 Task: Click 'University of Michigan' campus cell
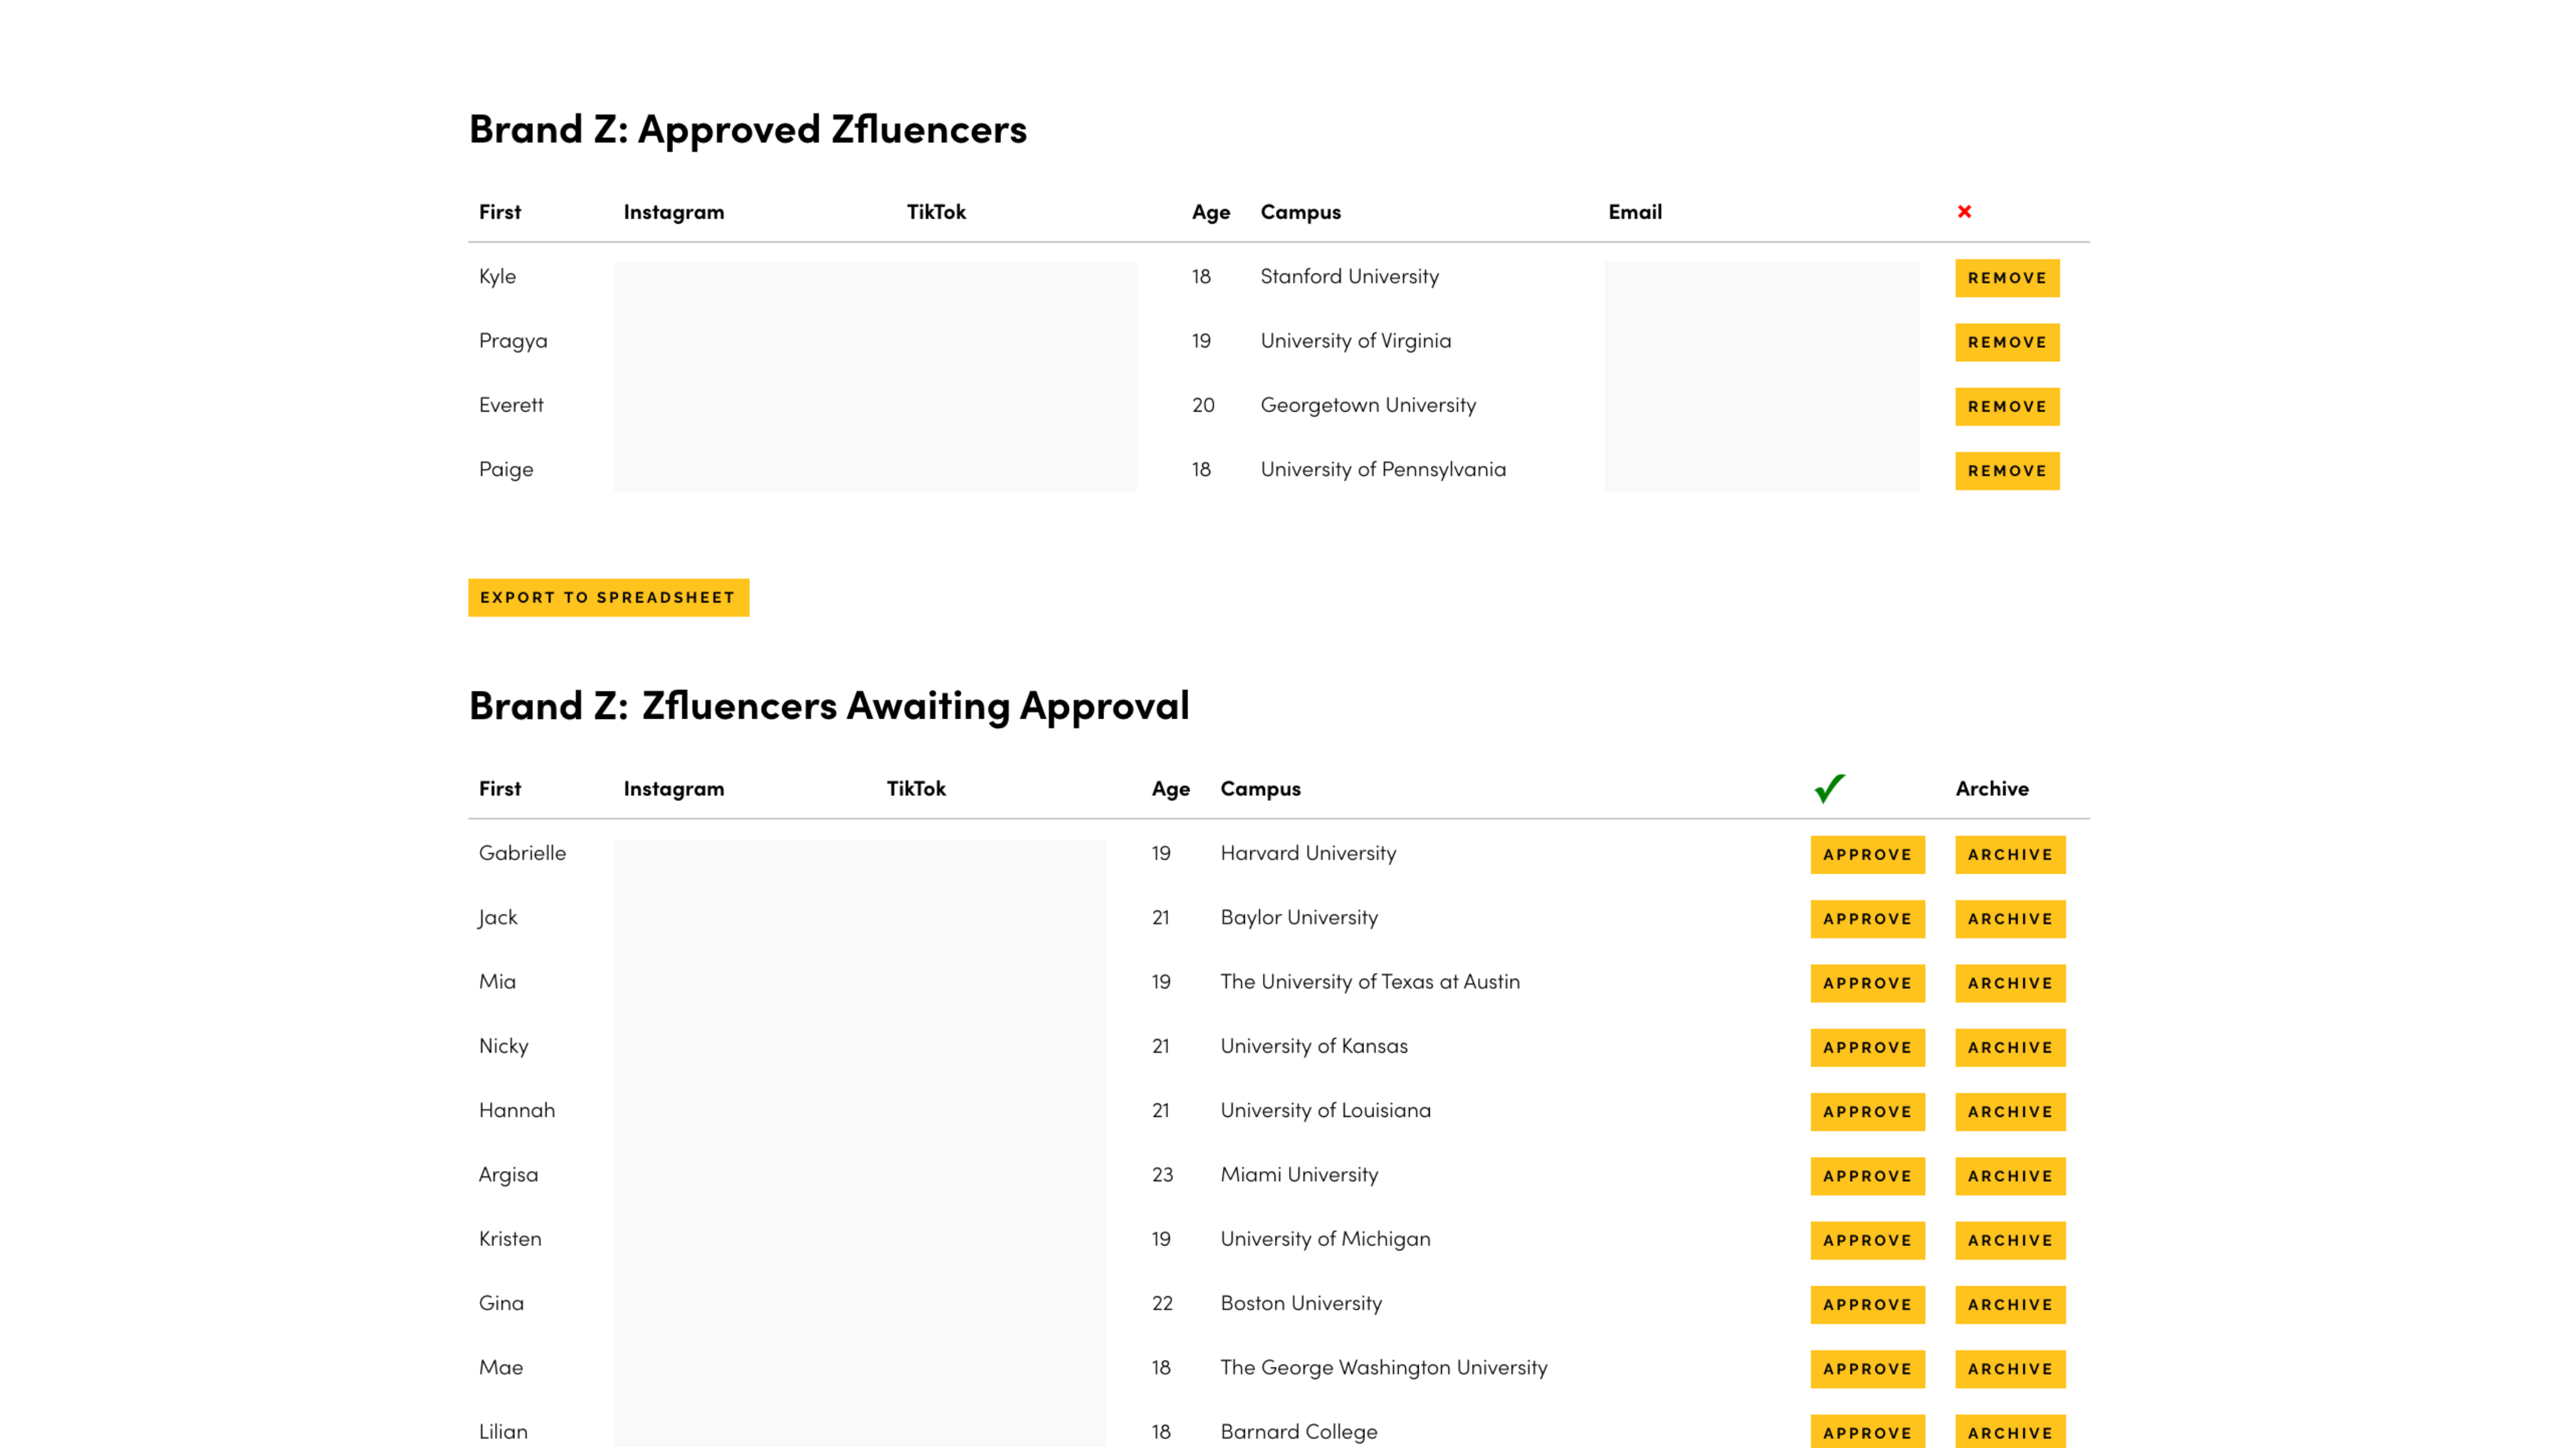point(1325,1239)
